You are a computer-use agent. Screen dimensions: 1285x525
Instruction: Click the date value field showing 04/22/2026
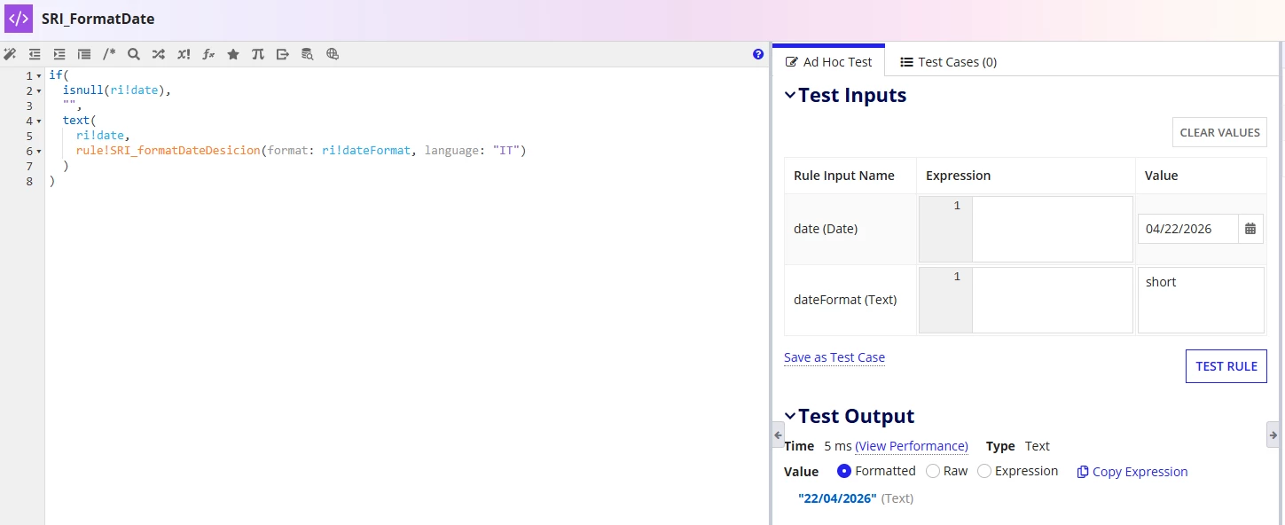(x=1187, y=229)
